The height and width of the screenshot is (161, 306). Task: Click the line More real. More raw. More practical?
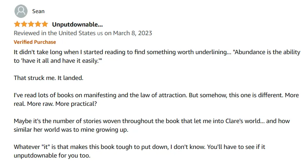(55, 104)
